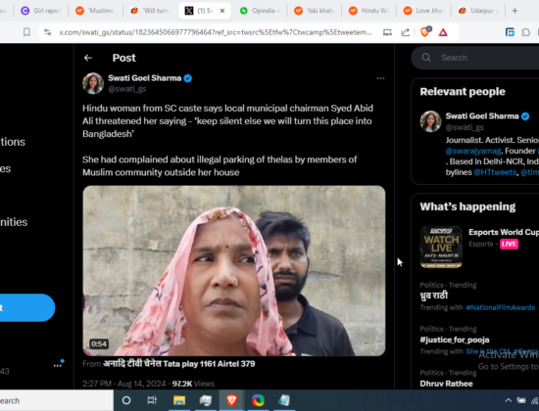Viewport: 539px width, 411px height.
Task: Open the Dhruv Rathee trending topic
Action: click(x=446, y=384)
